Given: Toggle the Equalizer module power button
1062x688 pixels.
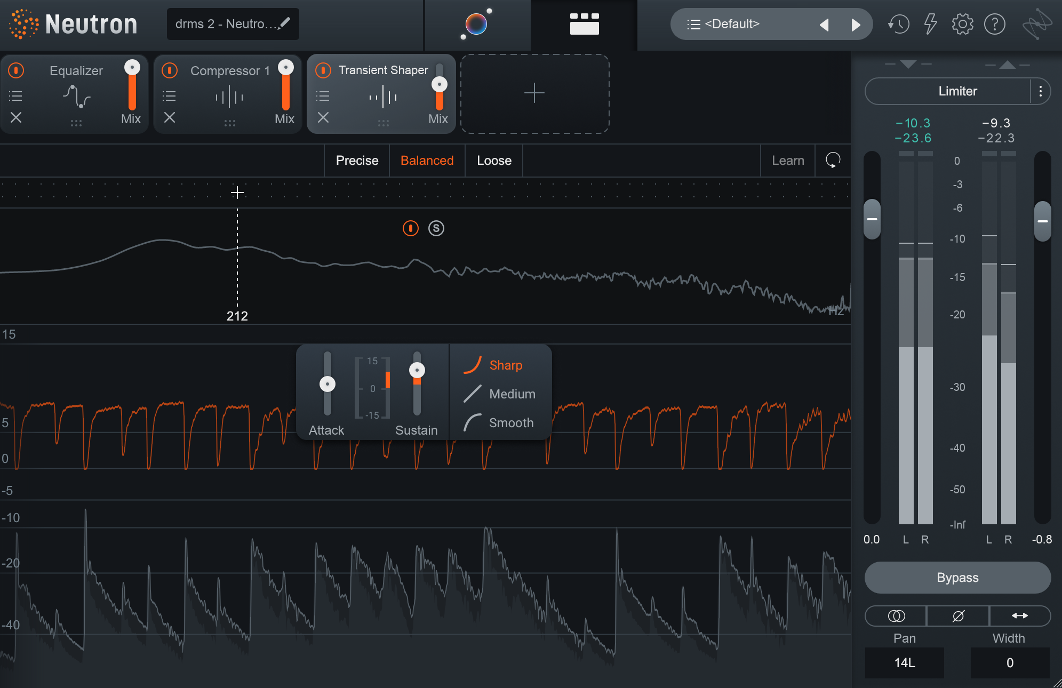Looking at the screenshot, I should pyautogui.click(x=16, y=70).
